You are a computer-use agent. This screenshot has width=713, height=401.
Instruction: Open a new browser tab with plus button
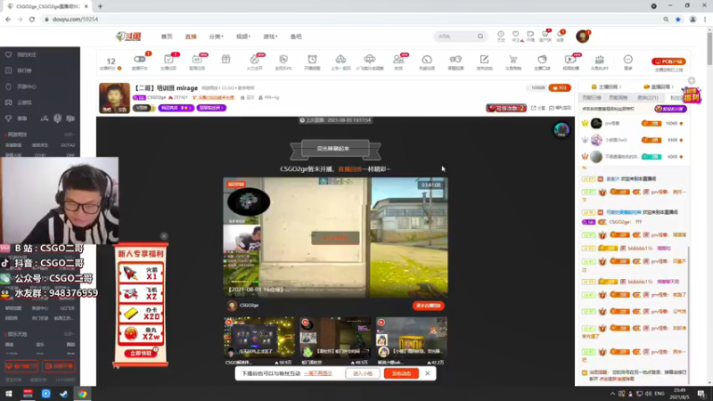point(100,6)
